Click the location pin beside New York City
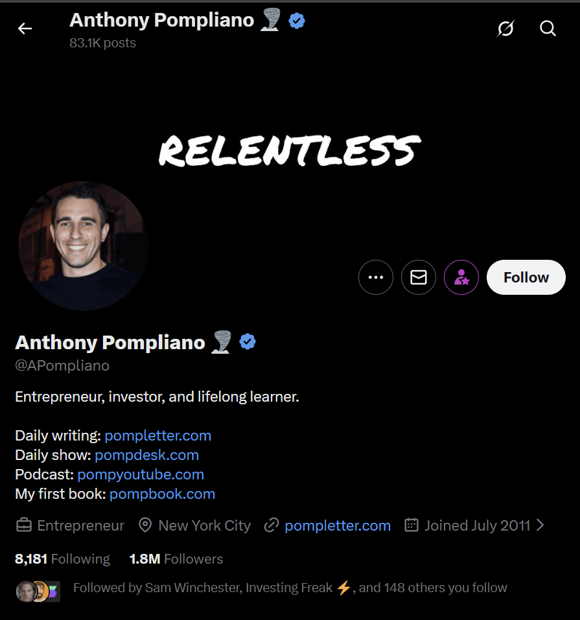The width and height of the screenshot is (580, 620). 145,525
